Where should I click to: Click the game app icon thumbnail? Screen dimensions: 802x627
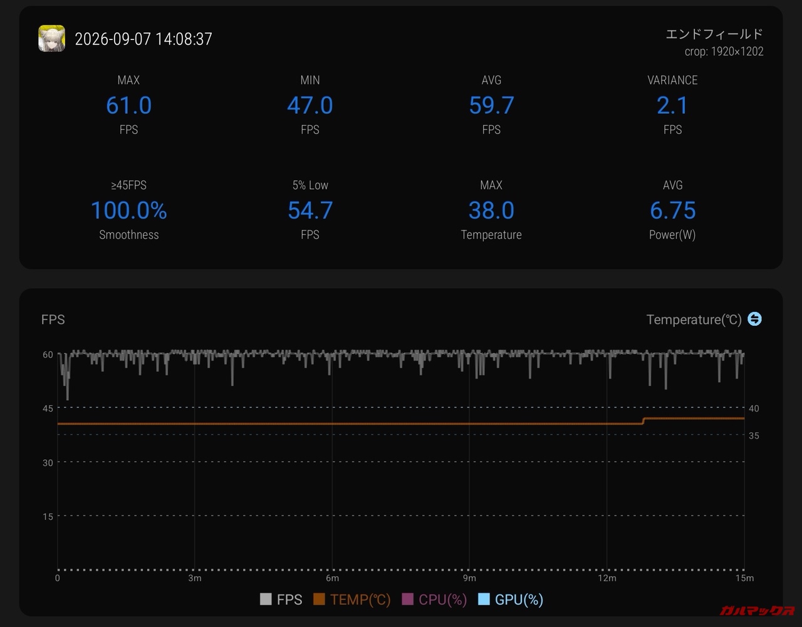(51, 38)
